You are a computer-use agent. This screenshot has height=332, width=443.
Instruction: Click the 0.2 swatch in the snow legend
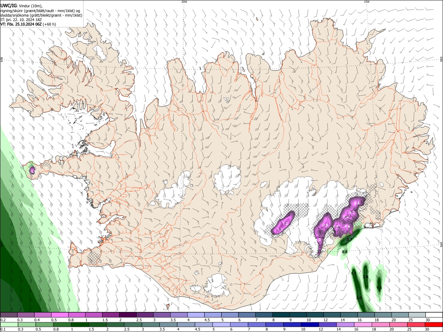pyautogui.click(x=9, y=315)
